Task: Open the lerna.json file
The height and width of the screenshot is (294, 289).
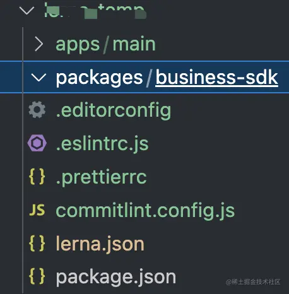Action: tap(100, 245)
